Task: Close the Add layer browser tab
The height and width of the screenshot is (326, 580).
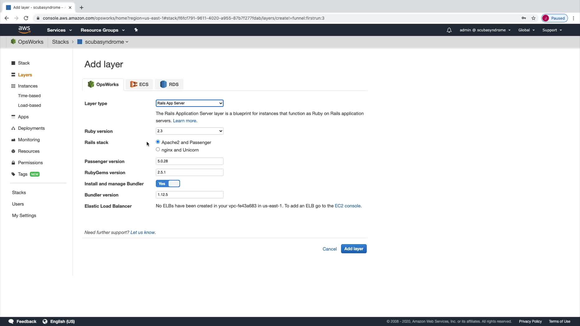Action: click(70, 7)
